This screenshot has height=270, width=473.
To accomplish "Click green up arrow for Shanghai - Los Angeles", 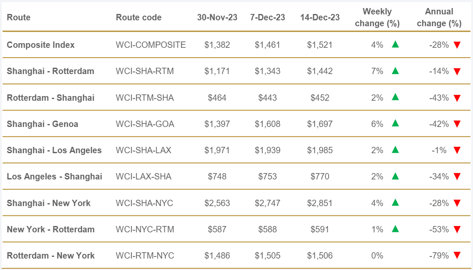I will [x=395, y=149].
